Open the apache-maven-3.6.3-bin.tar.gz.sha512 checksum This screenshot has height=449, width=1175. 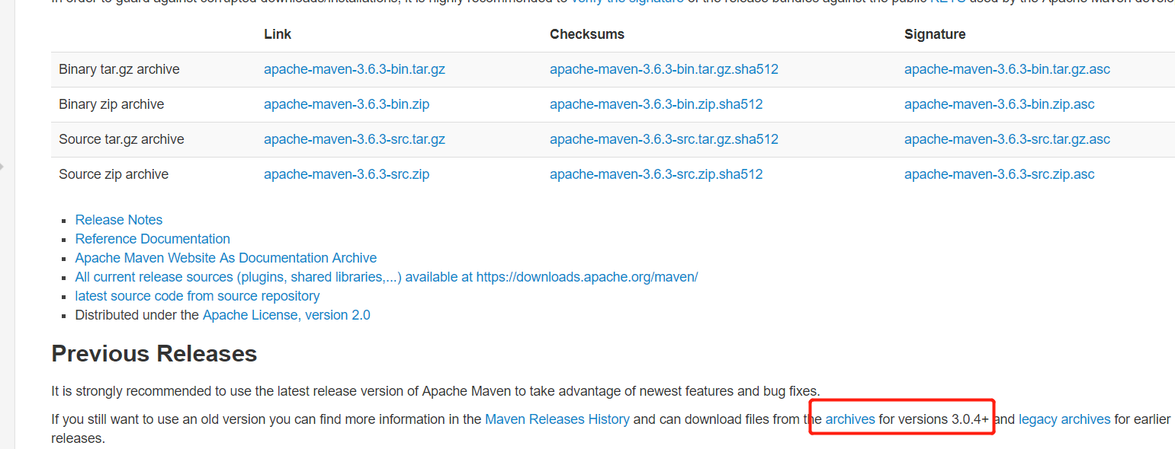(x=664, y=69)
